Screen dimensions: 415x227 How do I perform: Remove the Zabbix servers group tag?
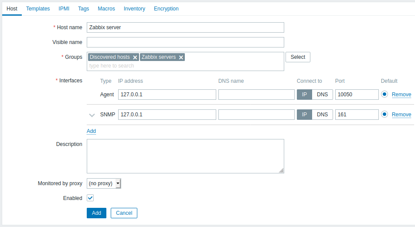181,58
